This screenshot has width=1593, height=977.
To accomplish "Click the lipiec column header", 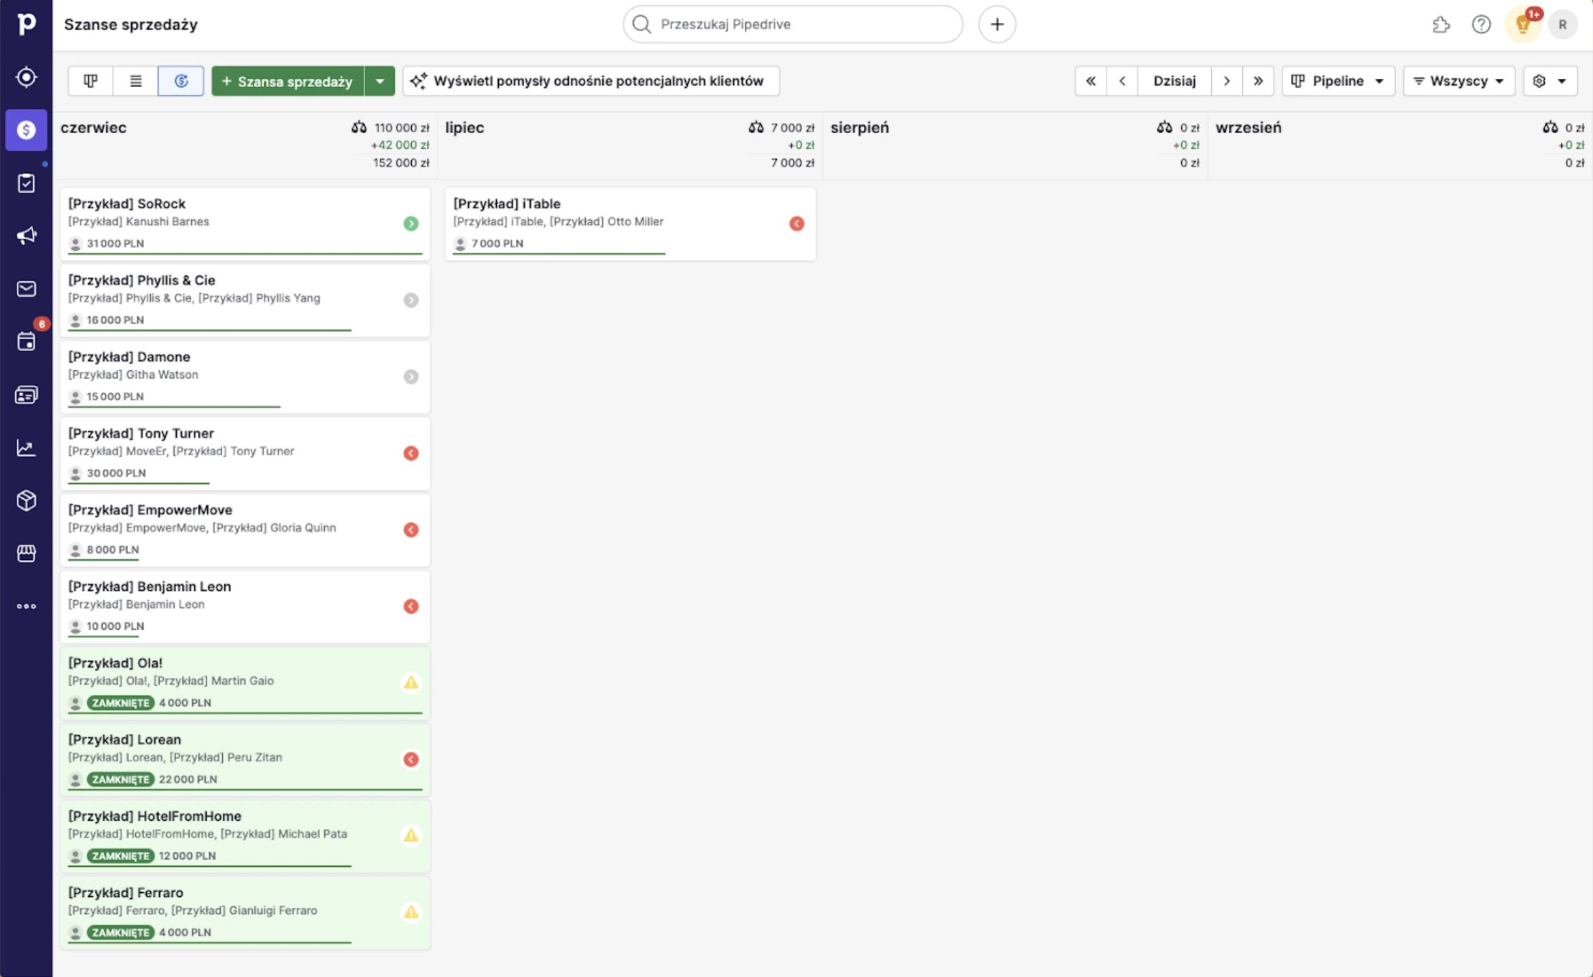I will tap(464, 128).
